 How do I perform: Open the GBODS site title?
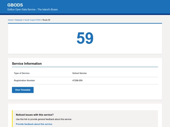pyautogui.click(x=15, y=5)
